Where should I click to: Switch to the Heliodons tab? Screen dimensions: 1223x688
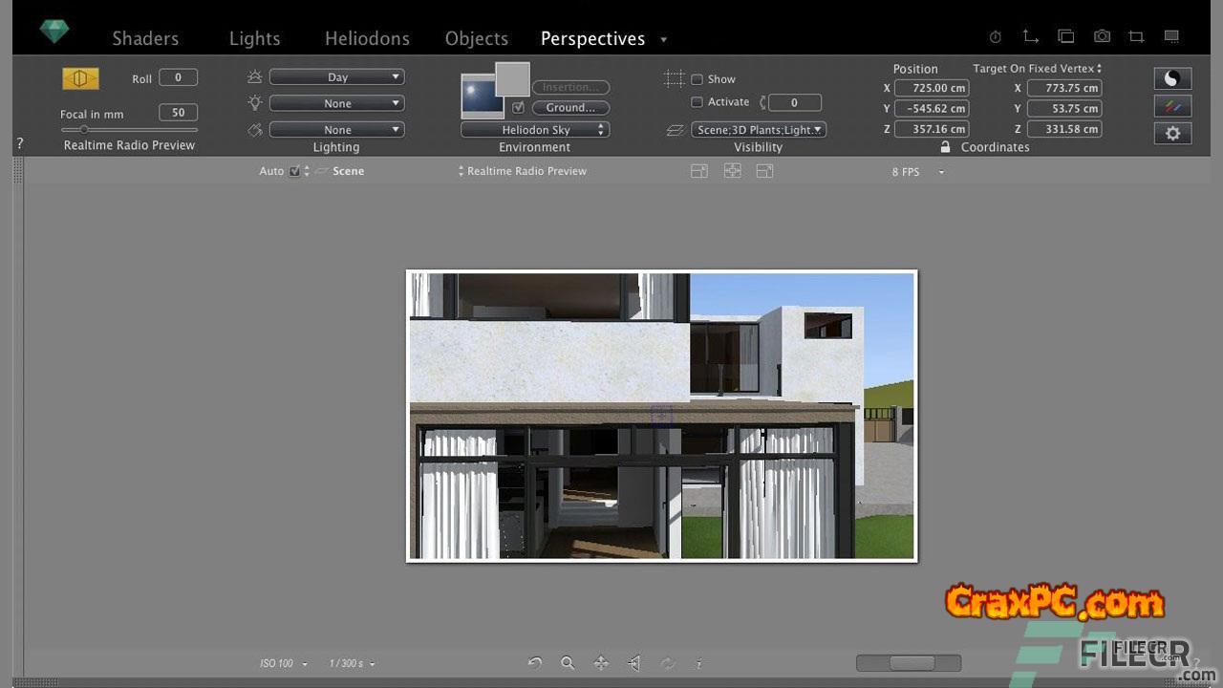tap(367, 39)
